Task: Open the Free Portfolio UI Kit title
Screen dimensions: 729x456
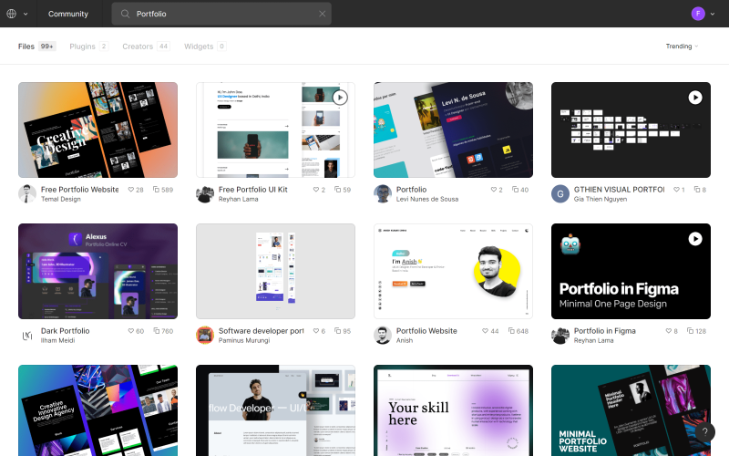Action: 253,190
